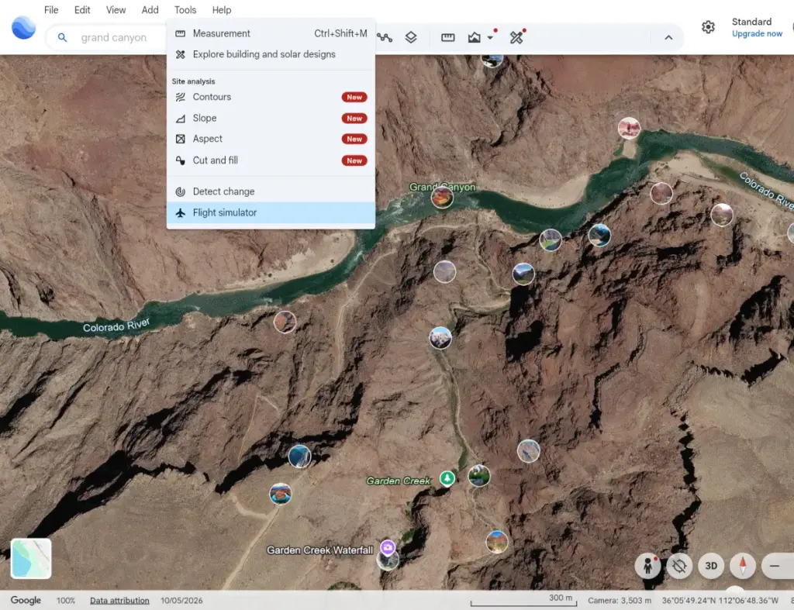
Task: Select the draw path tool icon
Action: point(385,37)
